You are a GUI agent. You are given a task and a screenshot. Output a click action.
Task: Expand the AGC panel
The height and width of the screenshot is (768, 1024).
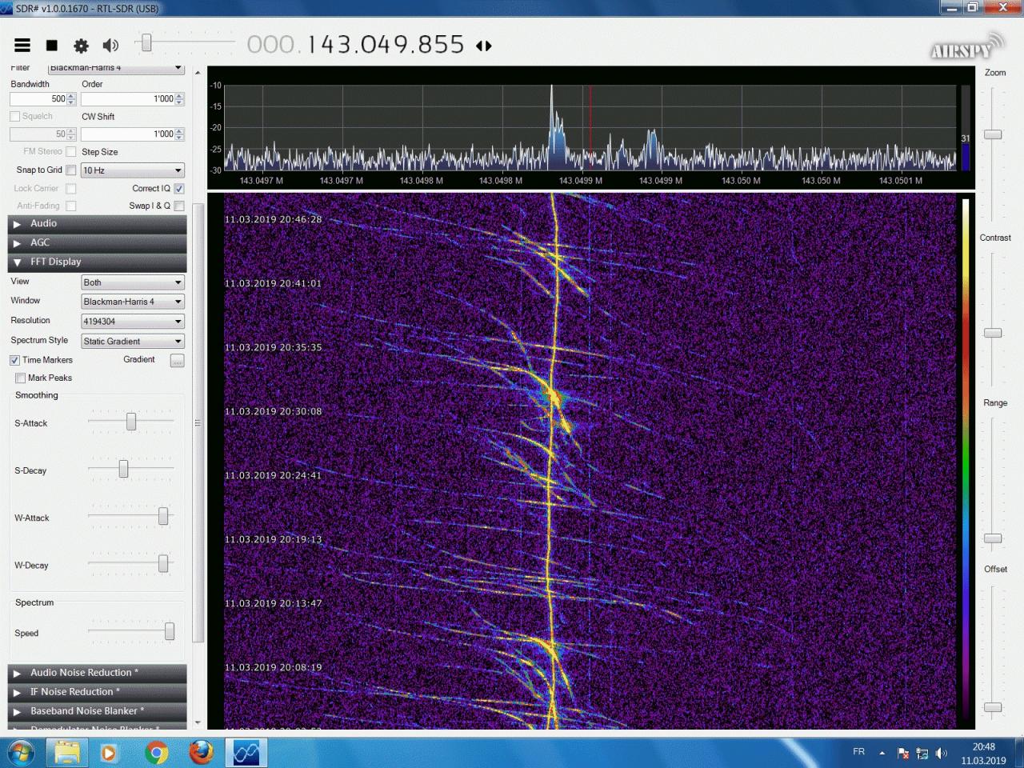pyautogui.click(x=98, y=243)
